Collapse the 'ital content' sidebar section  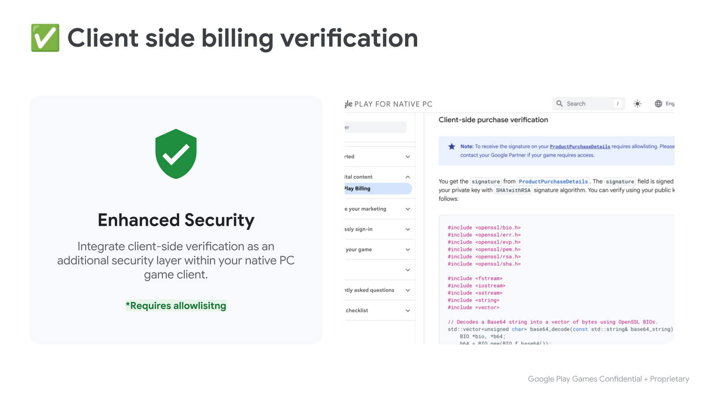408,177
